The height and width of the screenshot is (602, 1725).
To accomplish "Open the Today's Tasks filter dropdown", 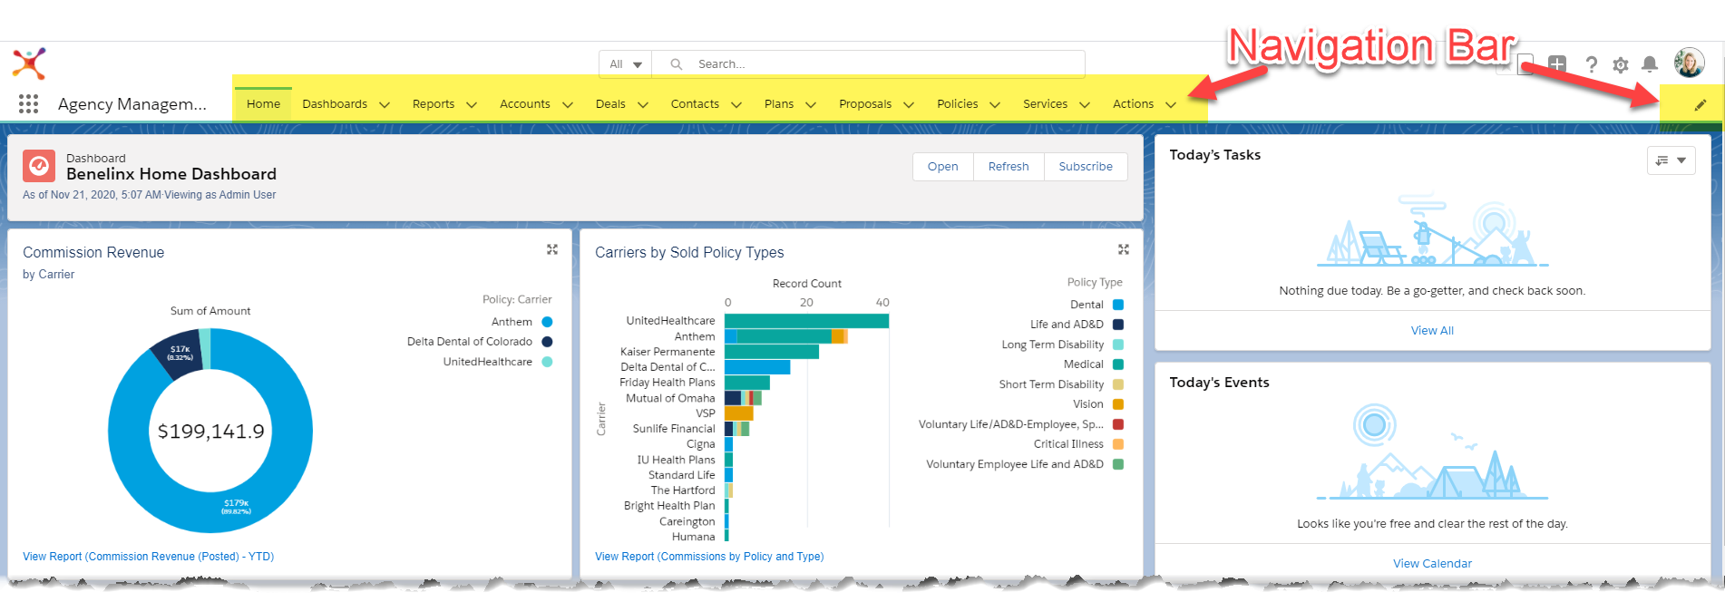I will tap(1671, 160).
